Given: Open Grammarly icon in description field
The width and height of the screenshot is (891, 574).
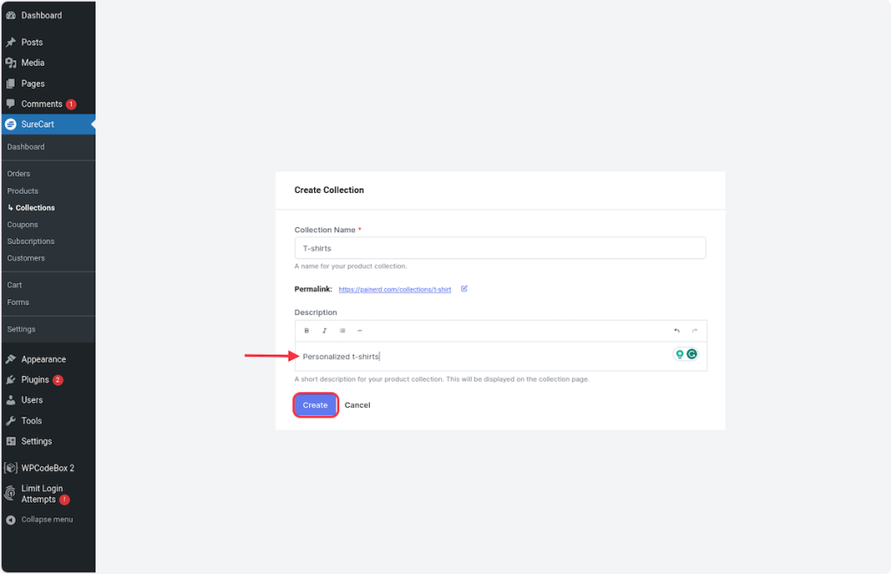Looking at the screenshot, I should tap(692, 354).
